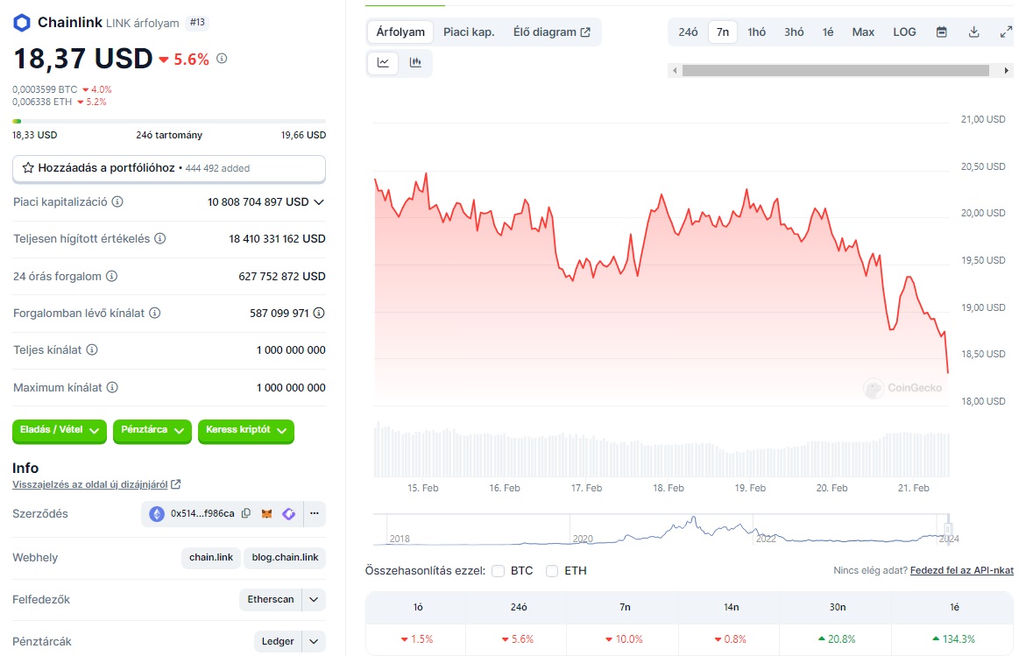Open info icon beside 5.6% price change

(x=222, y=59)
